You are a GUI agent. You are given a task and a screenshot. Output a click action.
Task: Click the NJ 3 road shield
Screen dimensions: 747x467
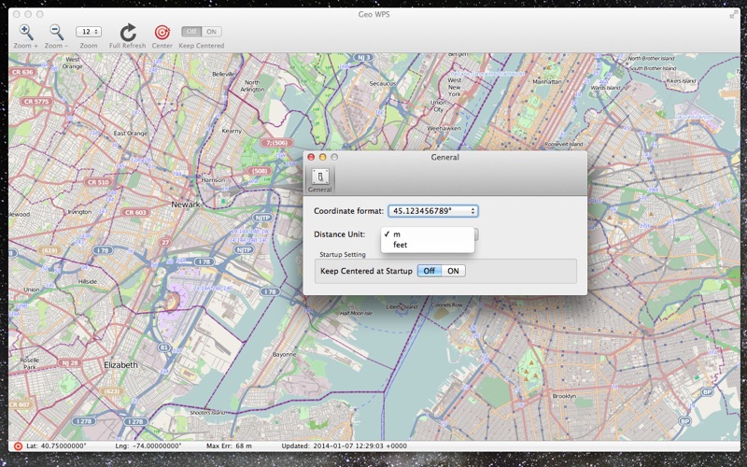point(363,57)
